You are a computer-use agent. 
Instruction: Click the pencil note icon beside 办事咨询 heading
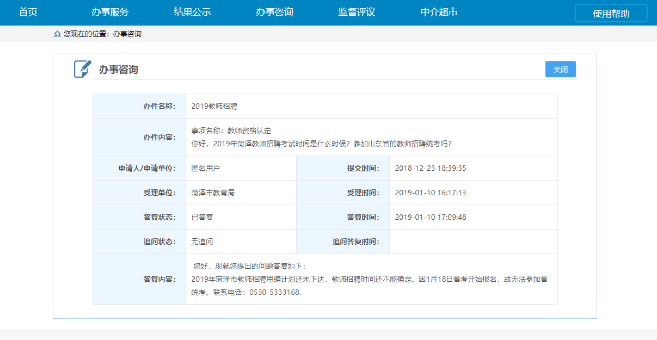(x=83, y=69)
